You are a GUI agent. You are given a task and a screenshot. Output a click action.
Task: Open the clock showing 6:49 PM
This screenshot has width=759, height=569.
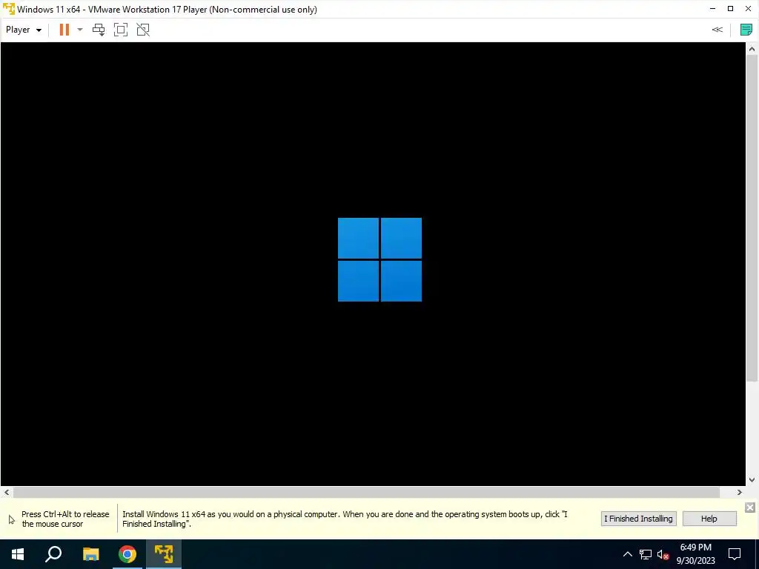[x=695, y=554]
